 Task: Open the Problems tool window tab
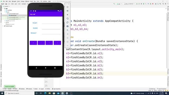point(22,89)
